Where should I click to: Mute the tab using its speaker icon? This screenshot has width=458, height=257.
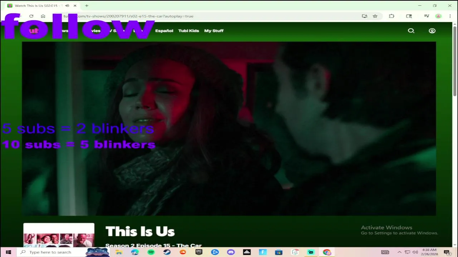pos(67,6)
